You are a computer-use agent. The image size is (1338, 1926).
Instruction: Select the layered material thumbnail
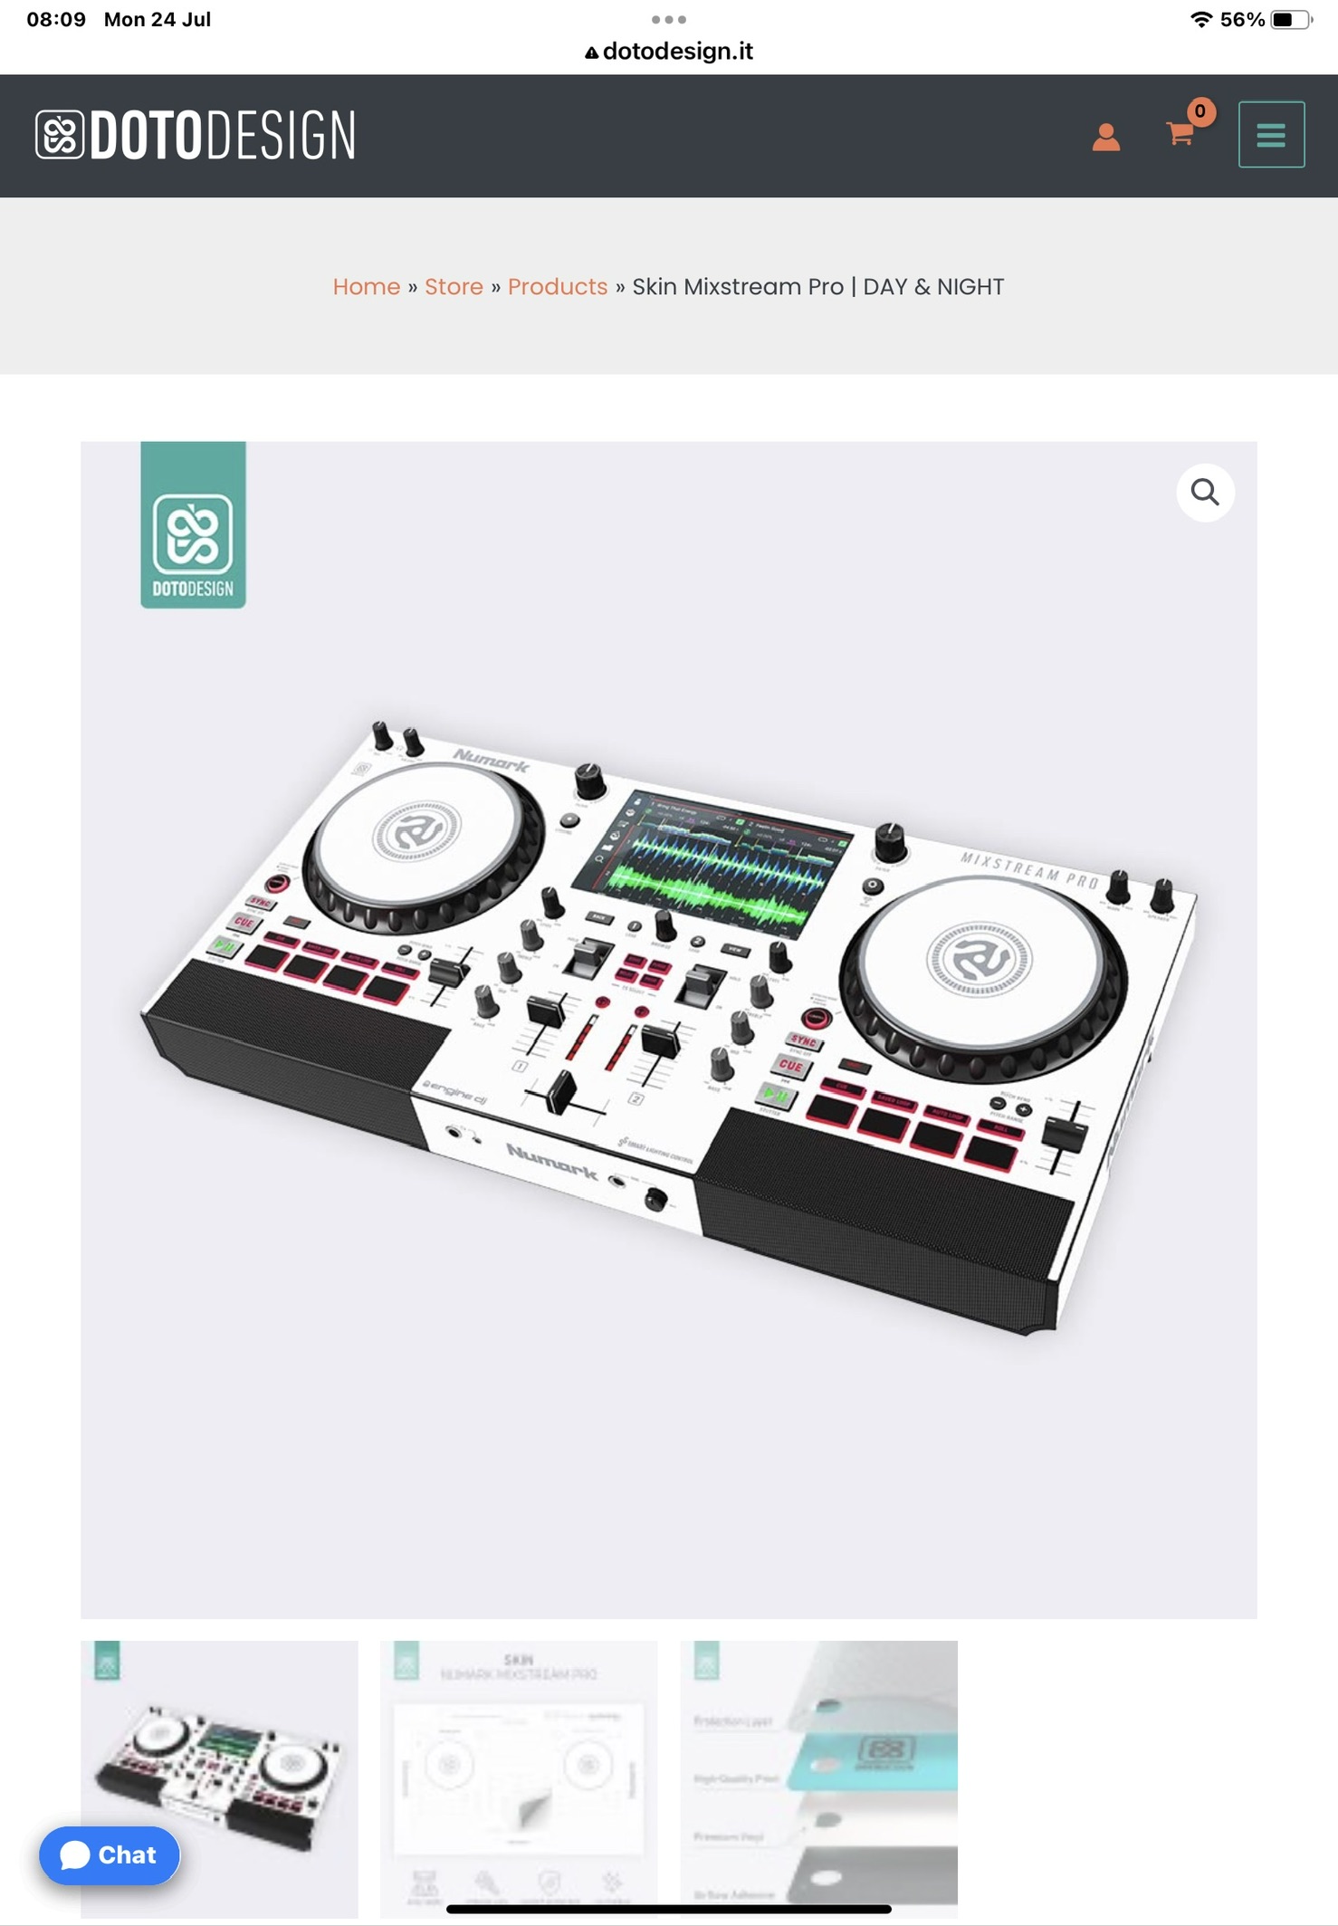(819, 1778)
